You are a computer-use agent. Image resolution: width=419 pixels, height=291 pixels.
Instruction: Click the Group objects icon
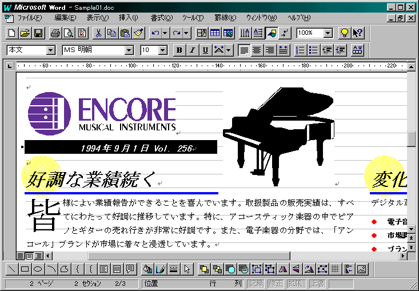coord(257,269)
